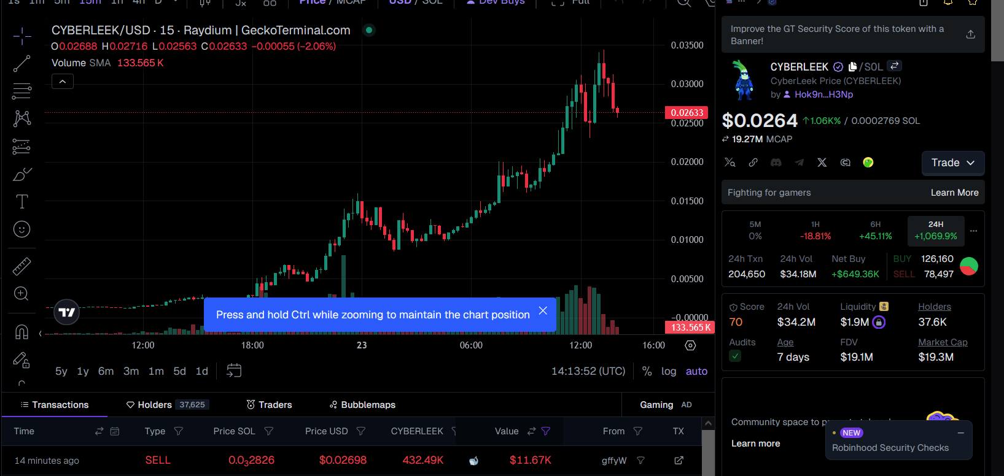Toggle the magnet snap mode
This screenshot has width=1004, height=476.
[21, 332]
